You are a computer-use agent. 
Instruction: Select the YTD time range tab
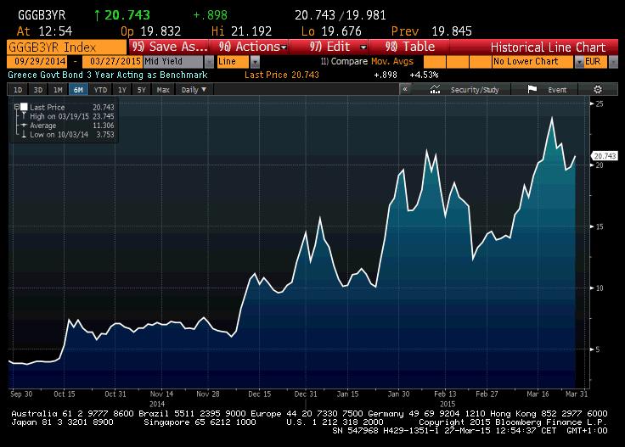pyautogui.click(x=100, y=90)
